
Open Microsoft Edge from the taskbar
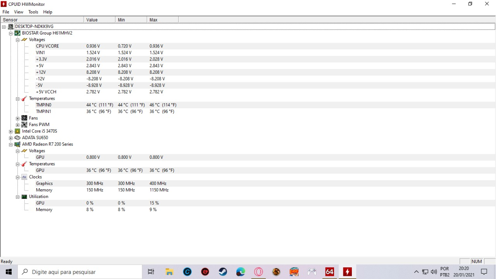(241, 272)
